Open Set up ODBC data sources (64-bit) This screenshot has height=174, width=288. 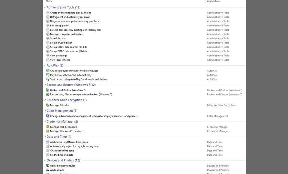pyautogui.click(x=68, y=51)
